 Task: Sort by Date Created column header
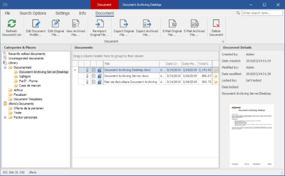[173, 64]
